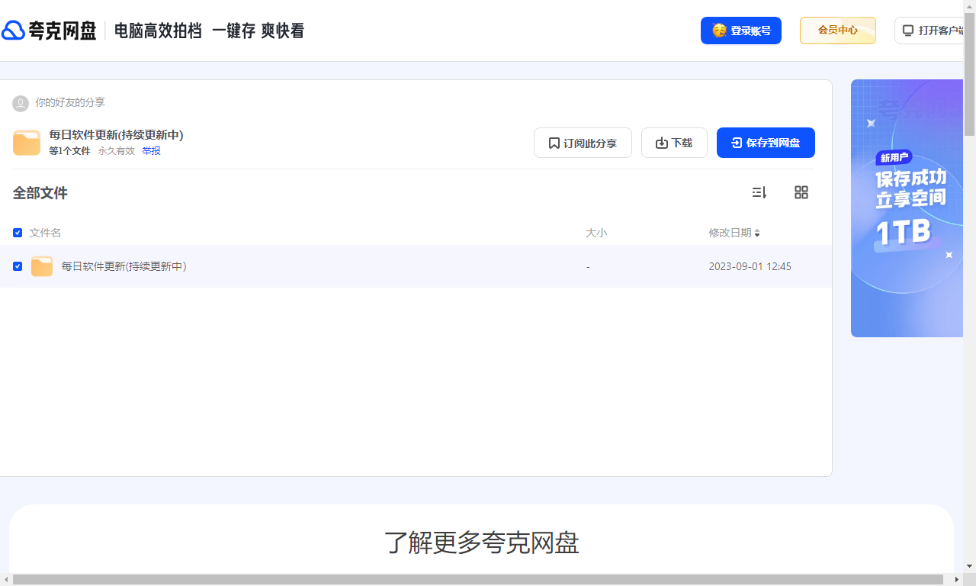Click the 下载 button

point(674,143)
